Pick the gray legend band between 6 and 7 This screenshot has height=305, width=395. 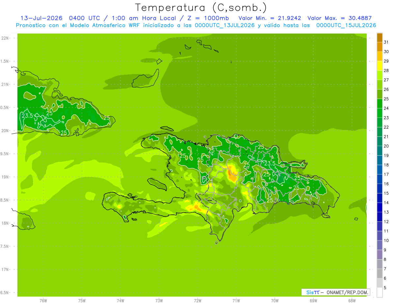click(380, 274)
